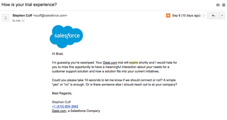Click the scuff@salesforce.com email address
This screenshot has height=120, width=227.
click(x=50, y=16)
